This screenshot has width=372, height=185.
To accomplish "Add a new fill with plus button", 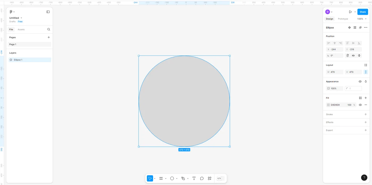I will point(366,98).
